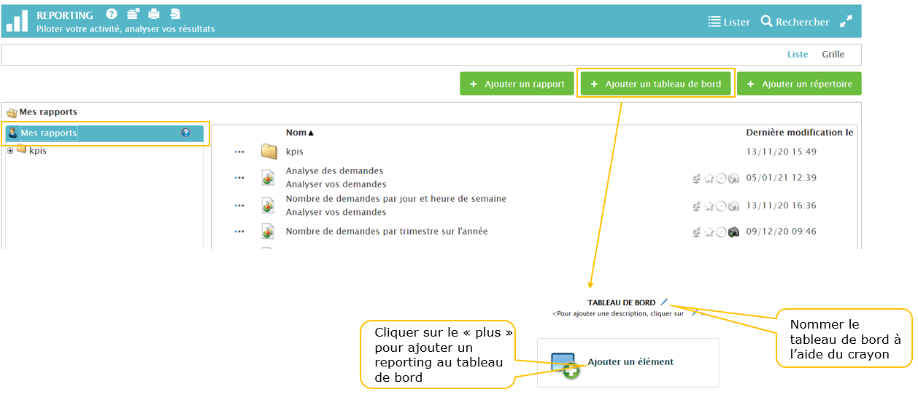
Task: Click the blue help icon in Mes rapports row
Action: tap(185, 133)
